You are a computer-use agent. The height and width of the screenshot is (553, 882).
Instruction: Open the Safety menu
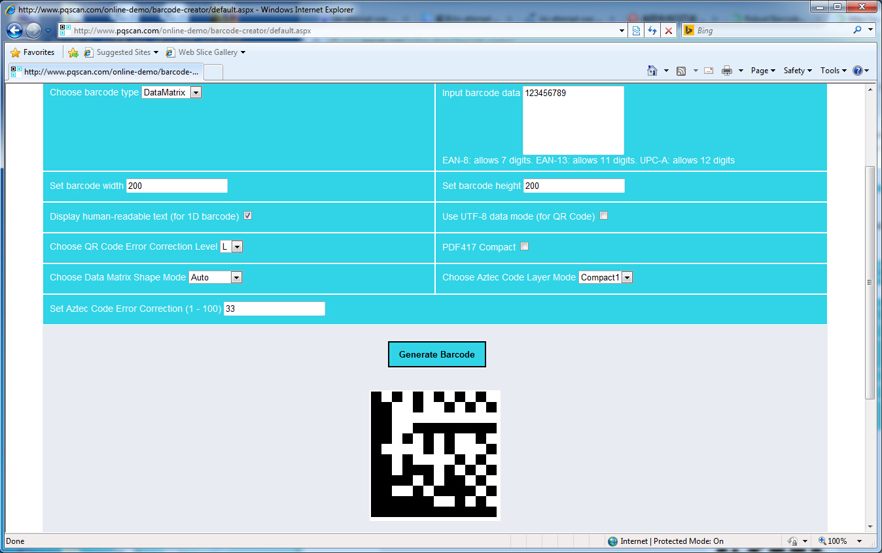[798, 71]
